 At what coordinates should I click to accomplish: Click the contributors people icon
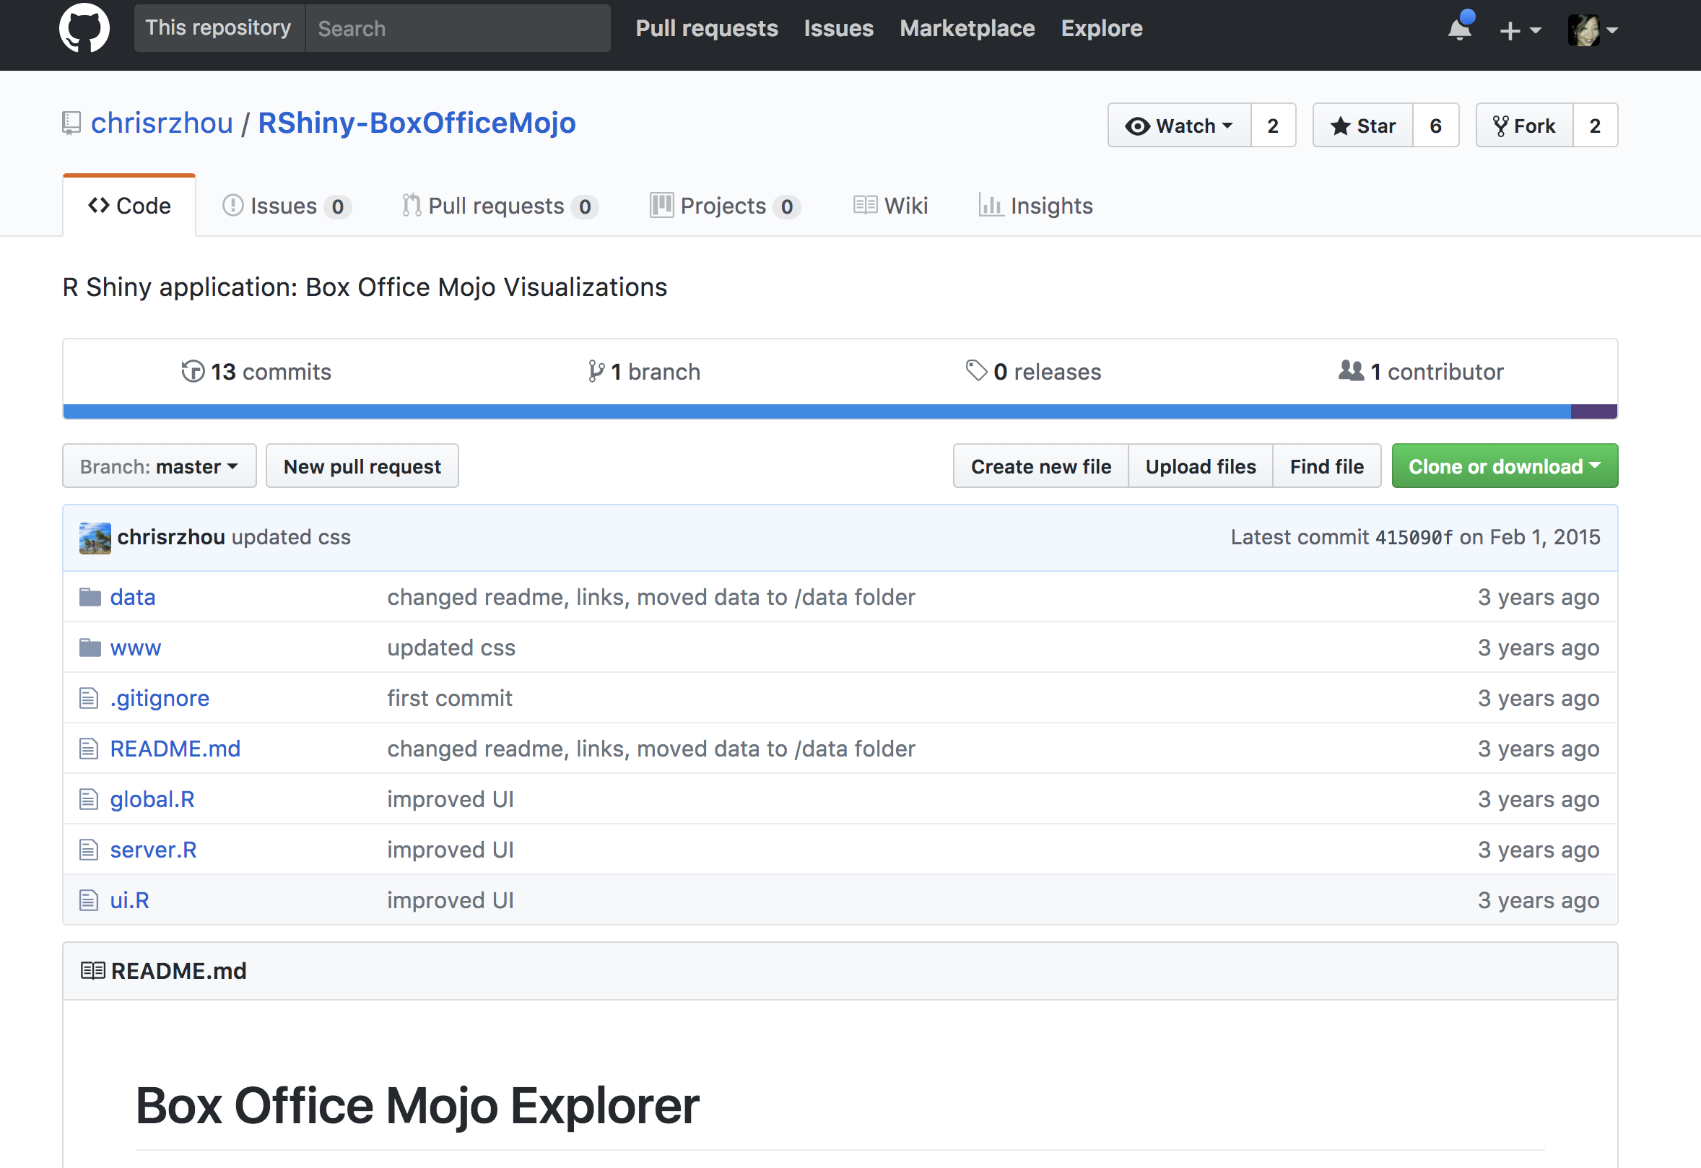[x=1350, y=371]
